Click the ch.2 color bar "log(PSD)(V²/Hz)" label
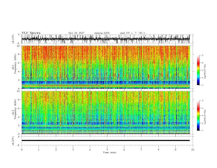This screenshot has width=217, height=168. (205, 117)
